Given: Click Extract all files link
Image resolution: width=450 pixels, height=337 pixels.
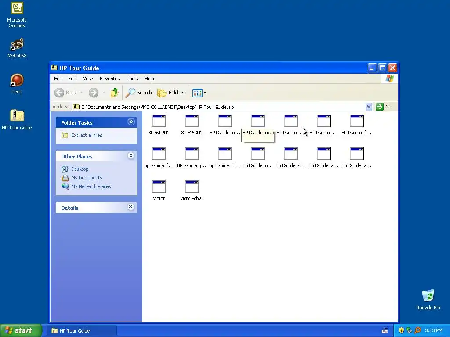Looking at the screenshot, I should [87, 135].
